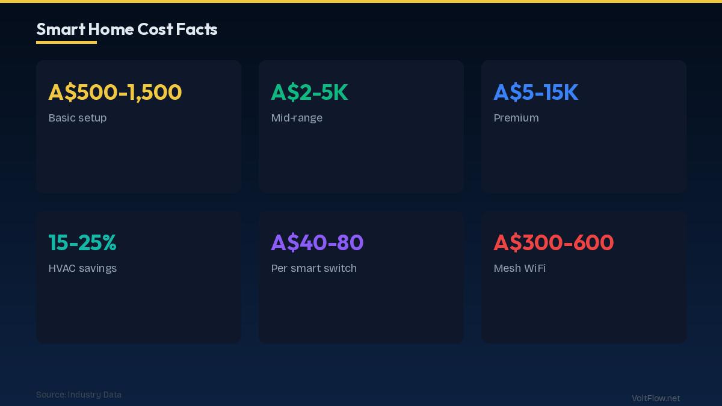This screenshot has height=406, width=722.
Task: Select the Premium label text
Action: click(x=516, y=118)
